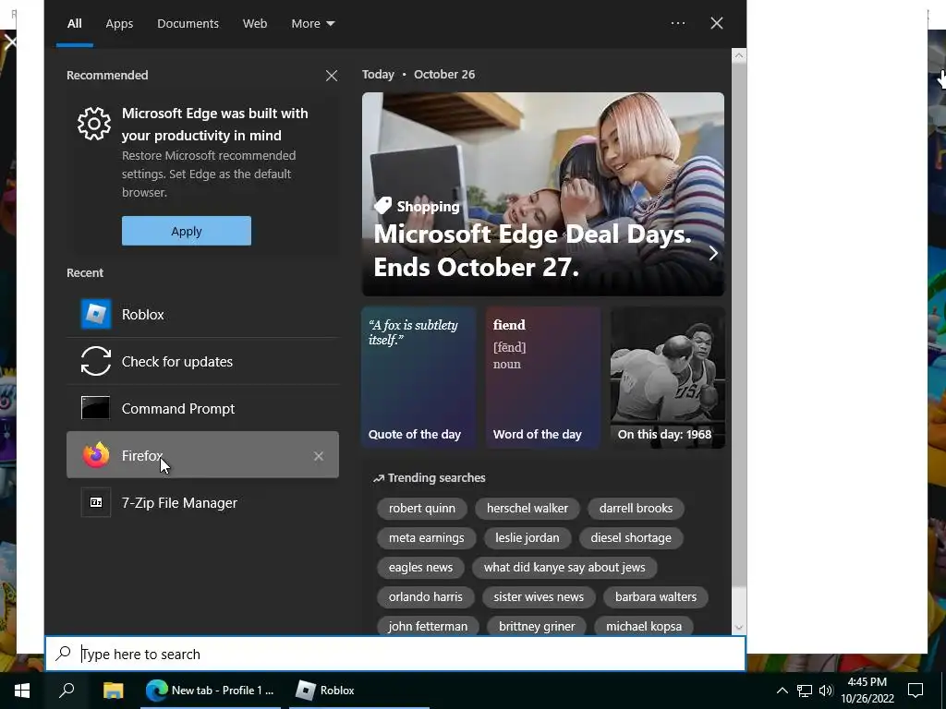The image size is (946, 709).
Task: Remove Firefox from recent list
Action: pyautogui.click(x=319, y=456)
